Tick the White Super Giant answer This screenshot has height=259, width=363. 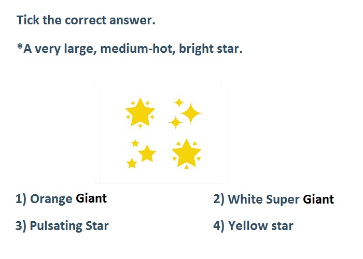click(274, 199)
